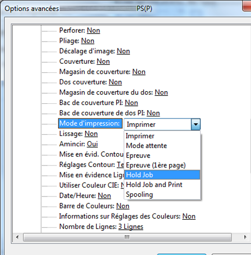Screen dimensions: 251x255
Task: Change the Date/Heure Non value
Action: tap(104, 195)
